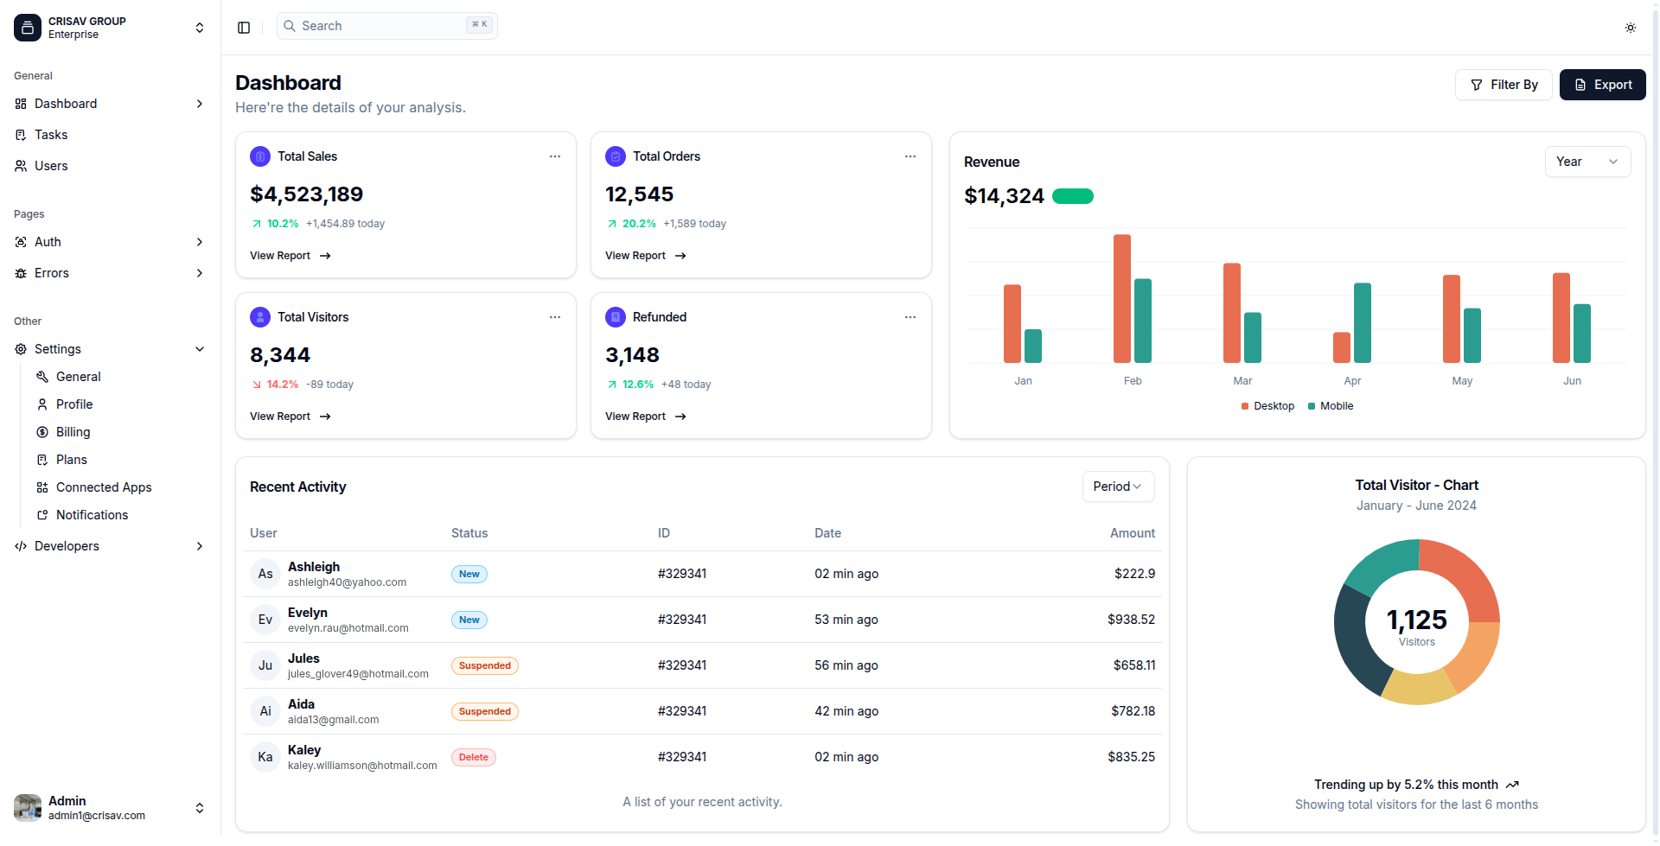Toggle Desktop series in the Revenue legend
Viewport: 1660px width, 846px height.
tap(1267, 406)
